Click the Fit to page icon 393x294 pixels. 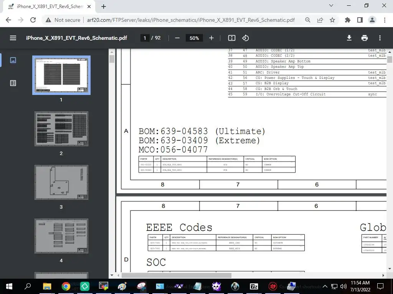click(231, 38)
